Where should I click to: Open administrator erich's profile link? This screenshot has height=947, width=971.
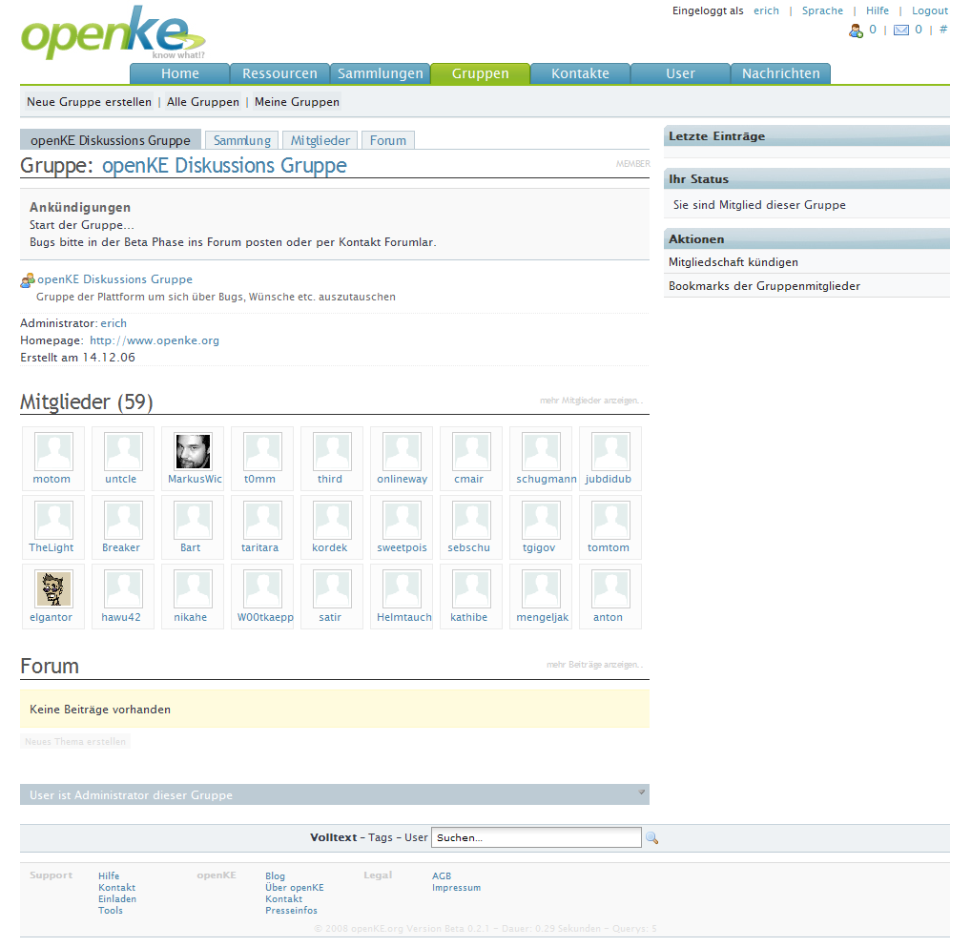tap(114, 322)
